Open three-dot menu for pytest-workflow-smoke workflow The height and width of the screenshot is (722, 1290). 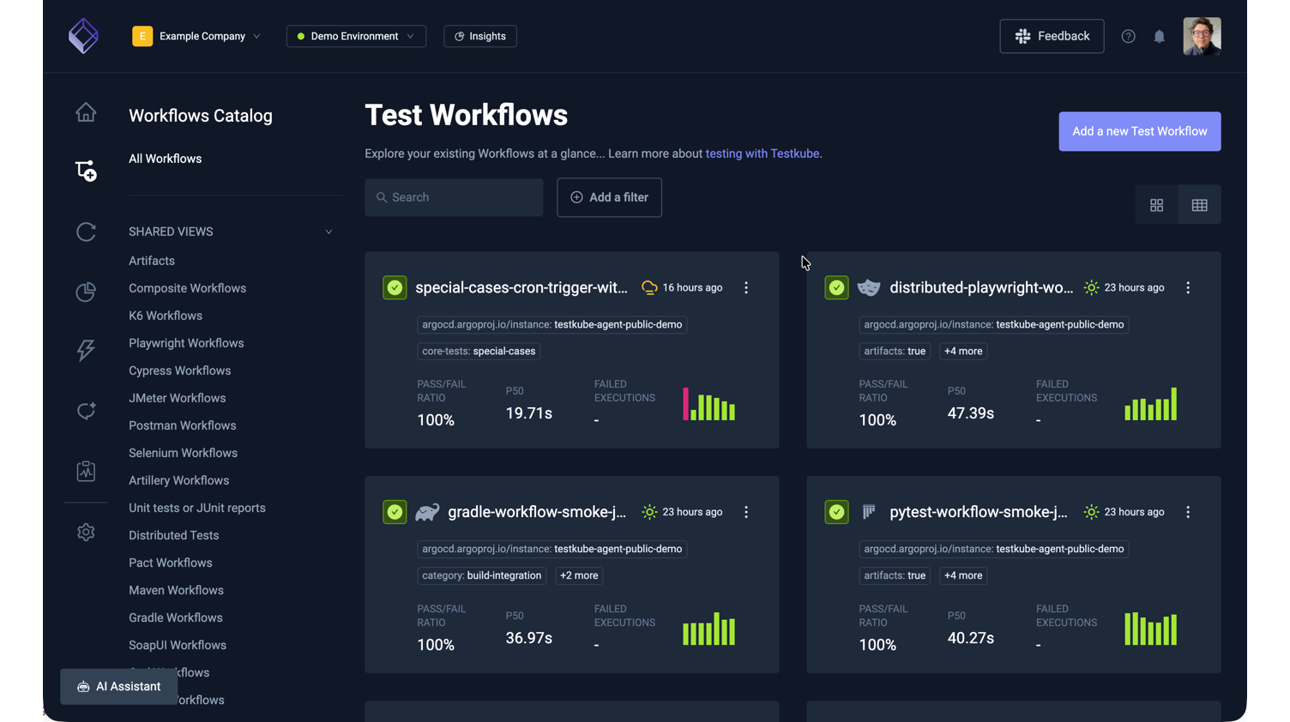tap(1188, 512)
